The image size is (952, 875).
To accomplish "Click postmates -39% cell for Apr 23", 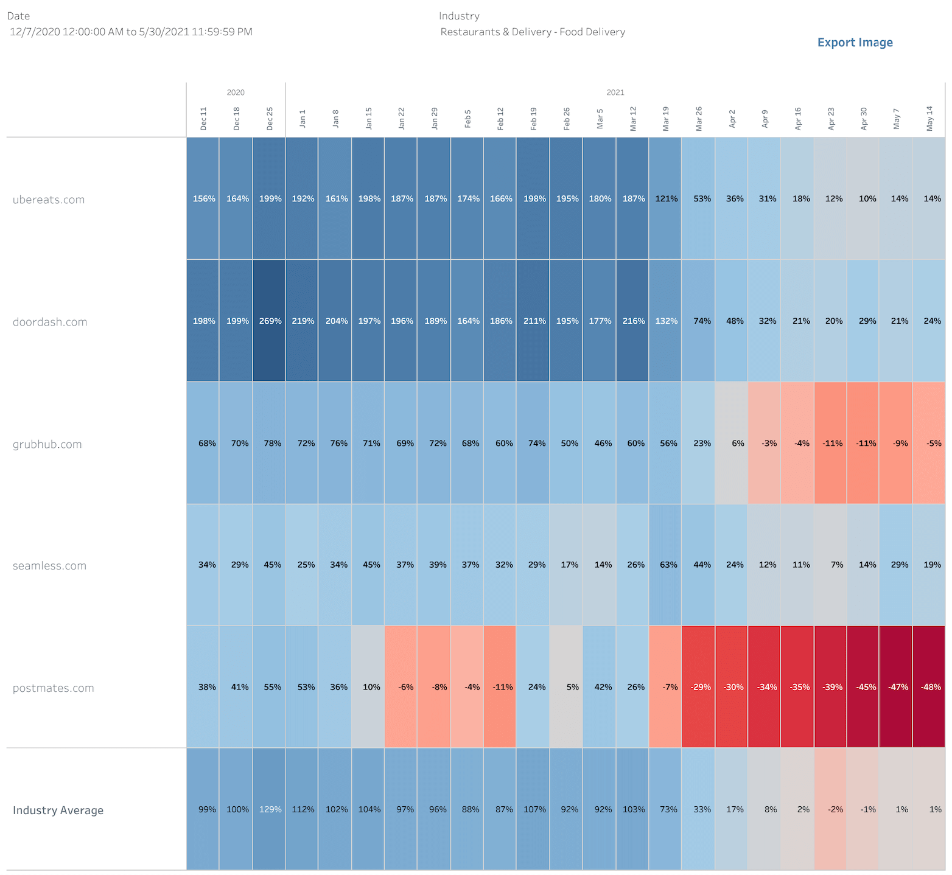I will pos(830,687).
